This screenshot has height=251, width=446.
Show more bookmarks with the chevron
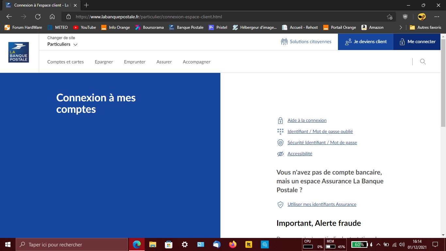point(401,27)
